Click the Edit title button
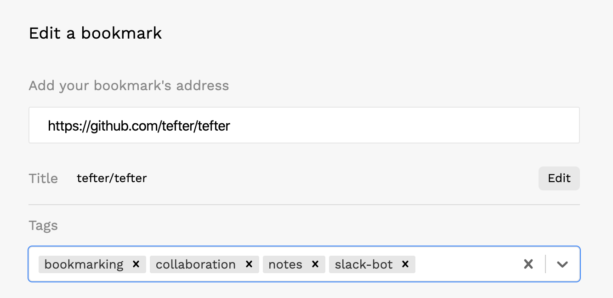 coord(559,178)
